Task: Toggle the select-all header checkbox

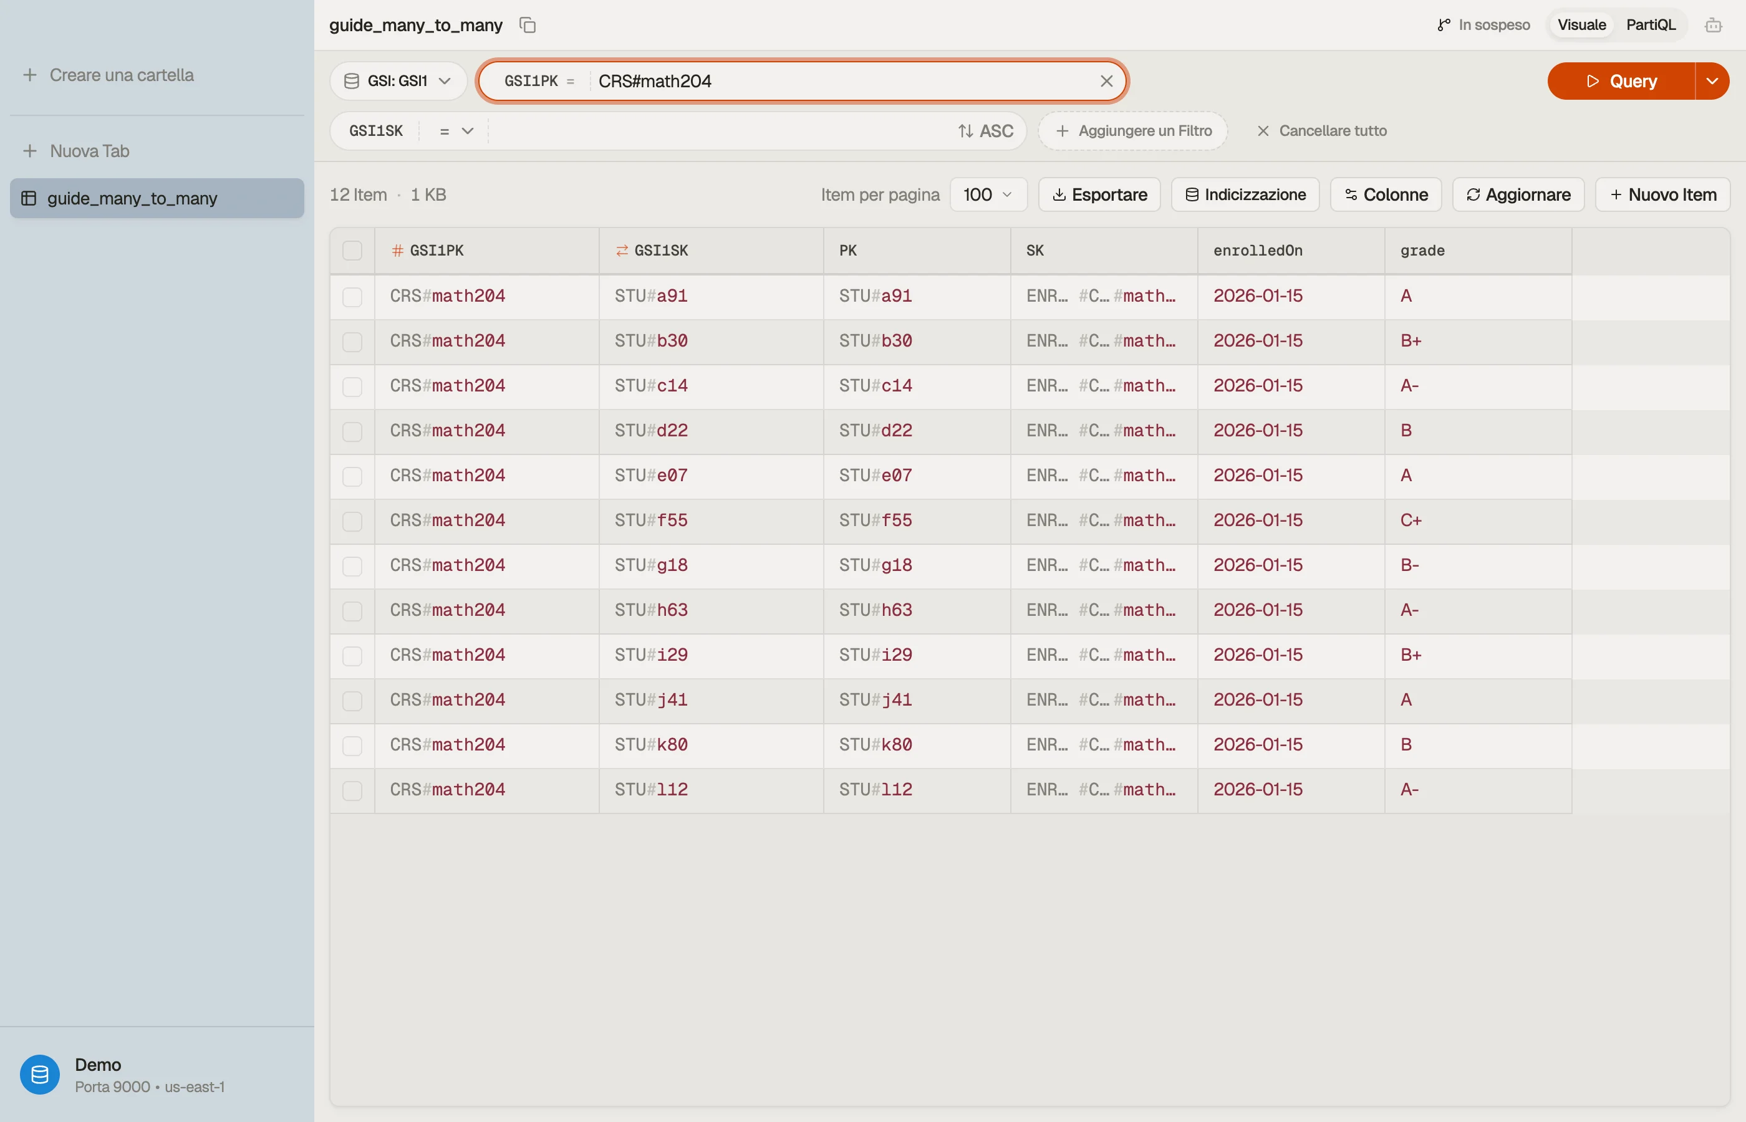Action: [352, 251]
